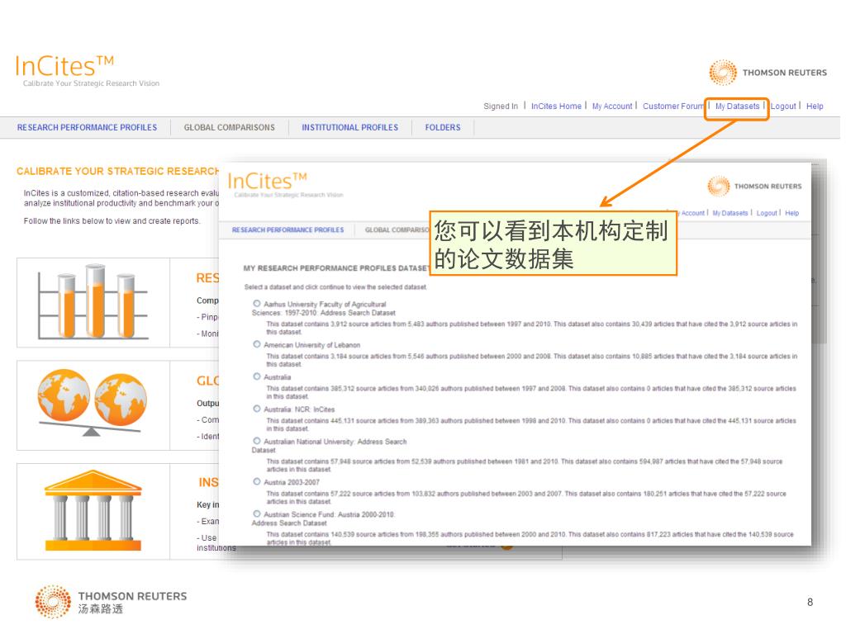Viewport: 846px width, 634px height.
Task: Click 'Follow the links below' text
Action: (112, 221)
